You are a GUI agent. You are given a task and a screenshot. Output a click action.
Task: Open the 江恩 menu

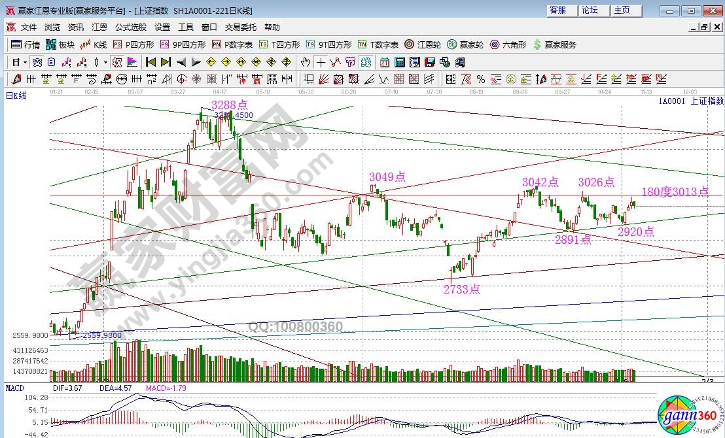(x=99, y=27)
